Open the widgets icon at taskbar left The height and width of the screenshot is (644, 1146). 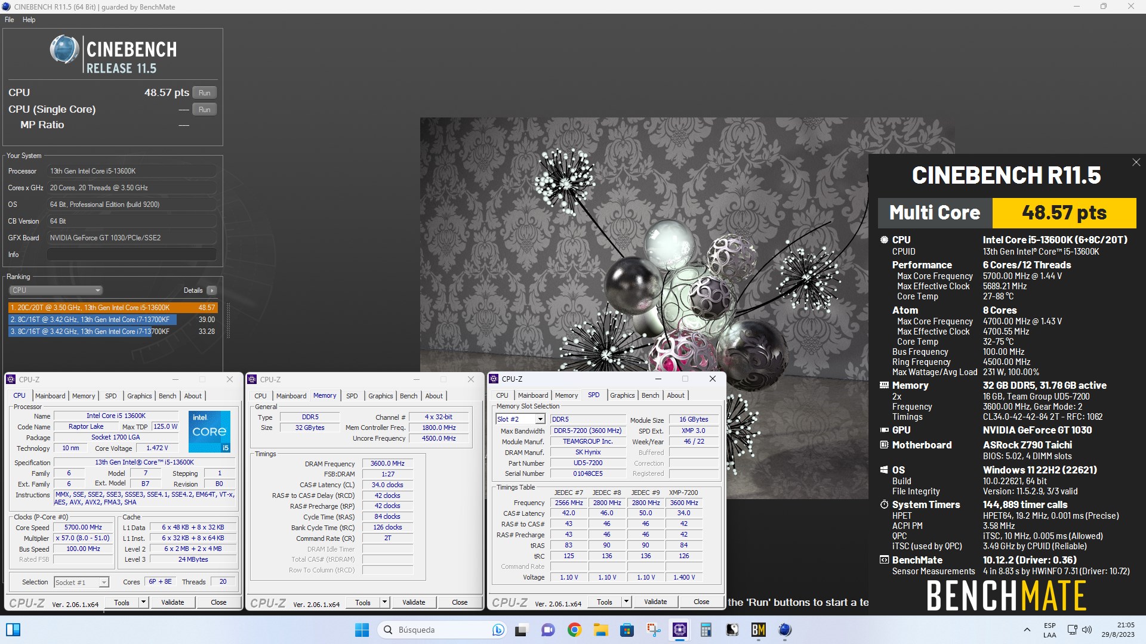tap(13, 630)
